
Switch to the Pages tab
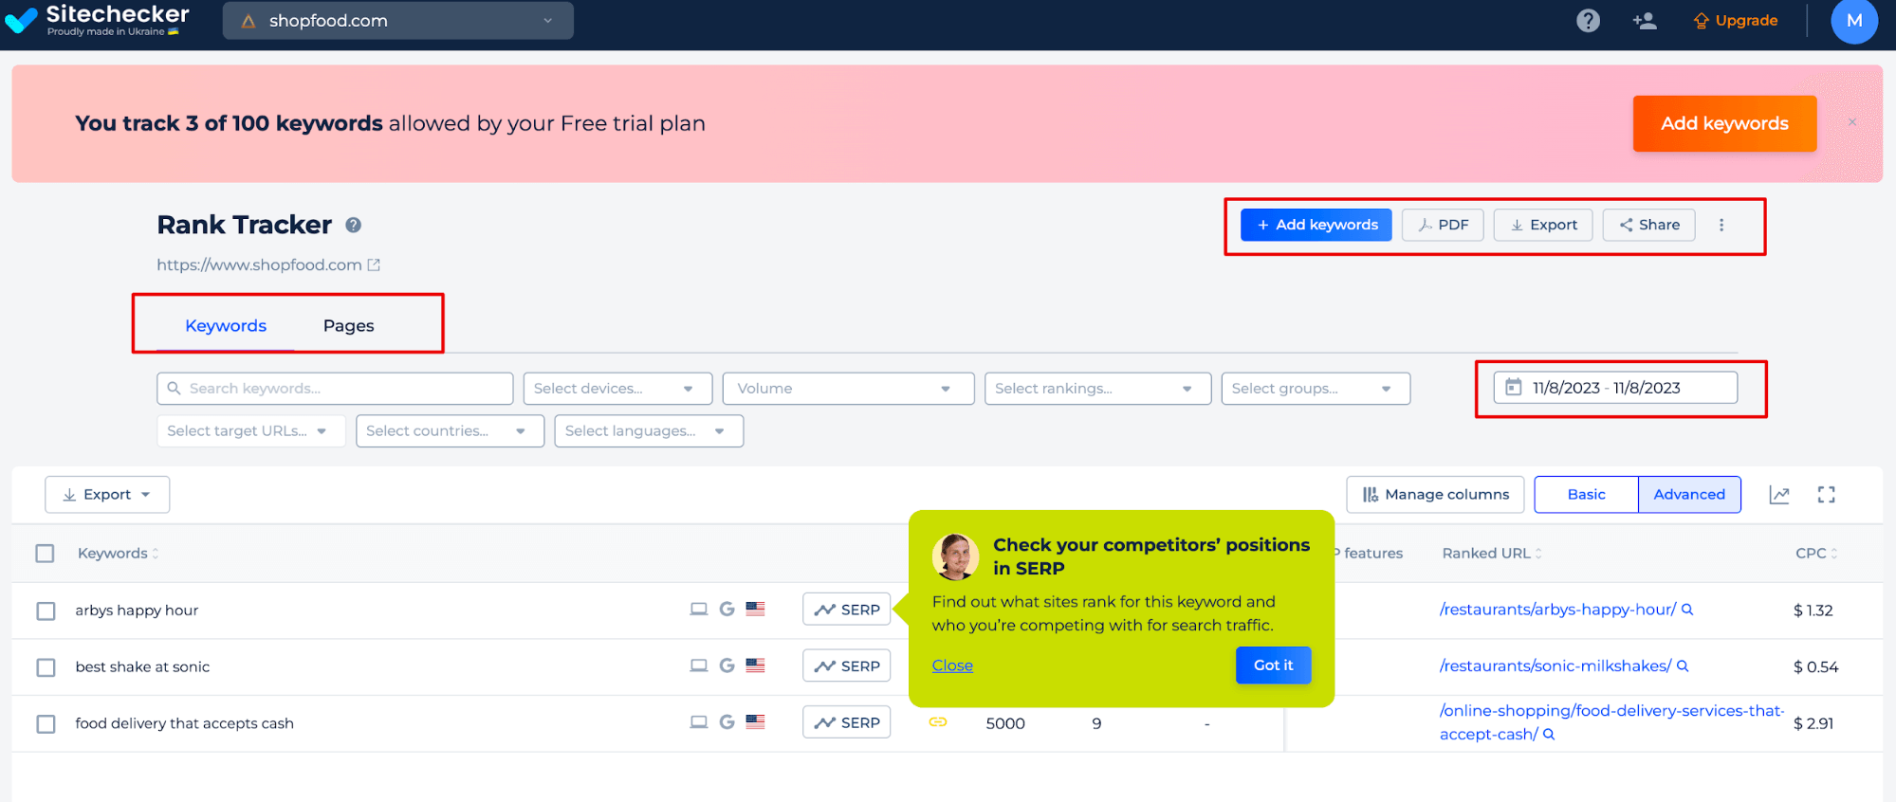point(348,326)
